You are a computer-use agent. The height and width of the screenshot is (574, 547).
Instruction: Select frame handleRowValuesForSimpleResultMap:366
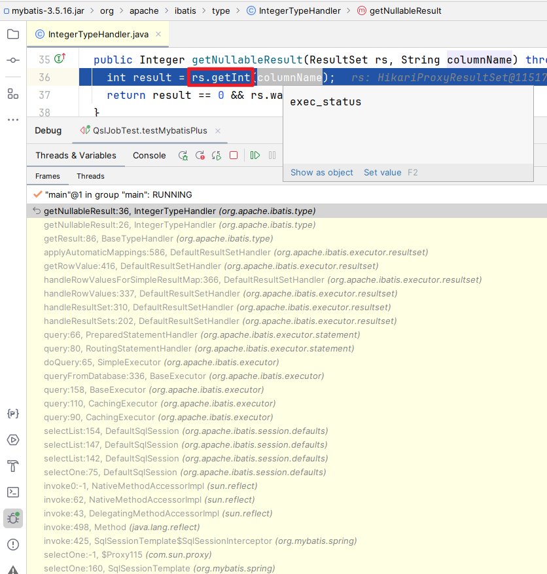[287, 279]
